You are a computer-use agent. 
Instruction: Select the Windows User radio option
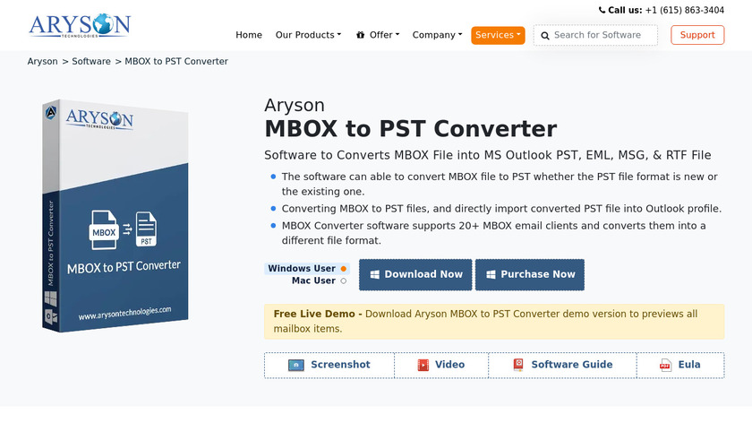[x=343, y=269]
